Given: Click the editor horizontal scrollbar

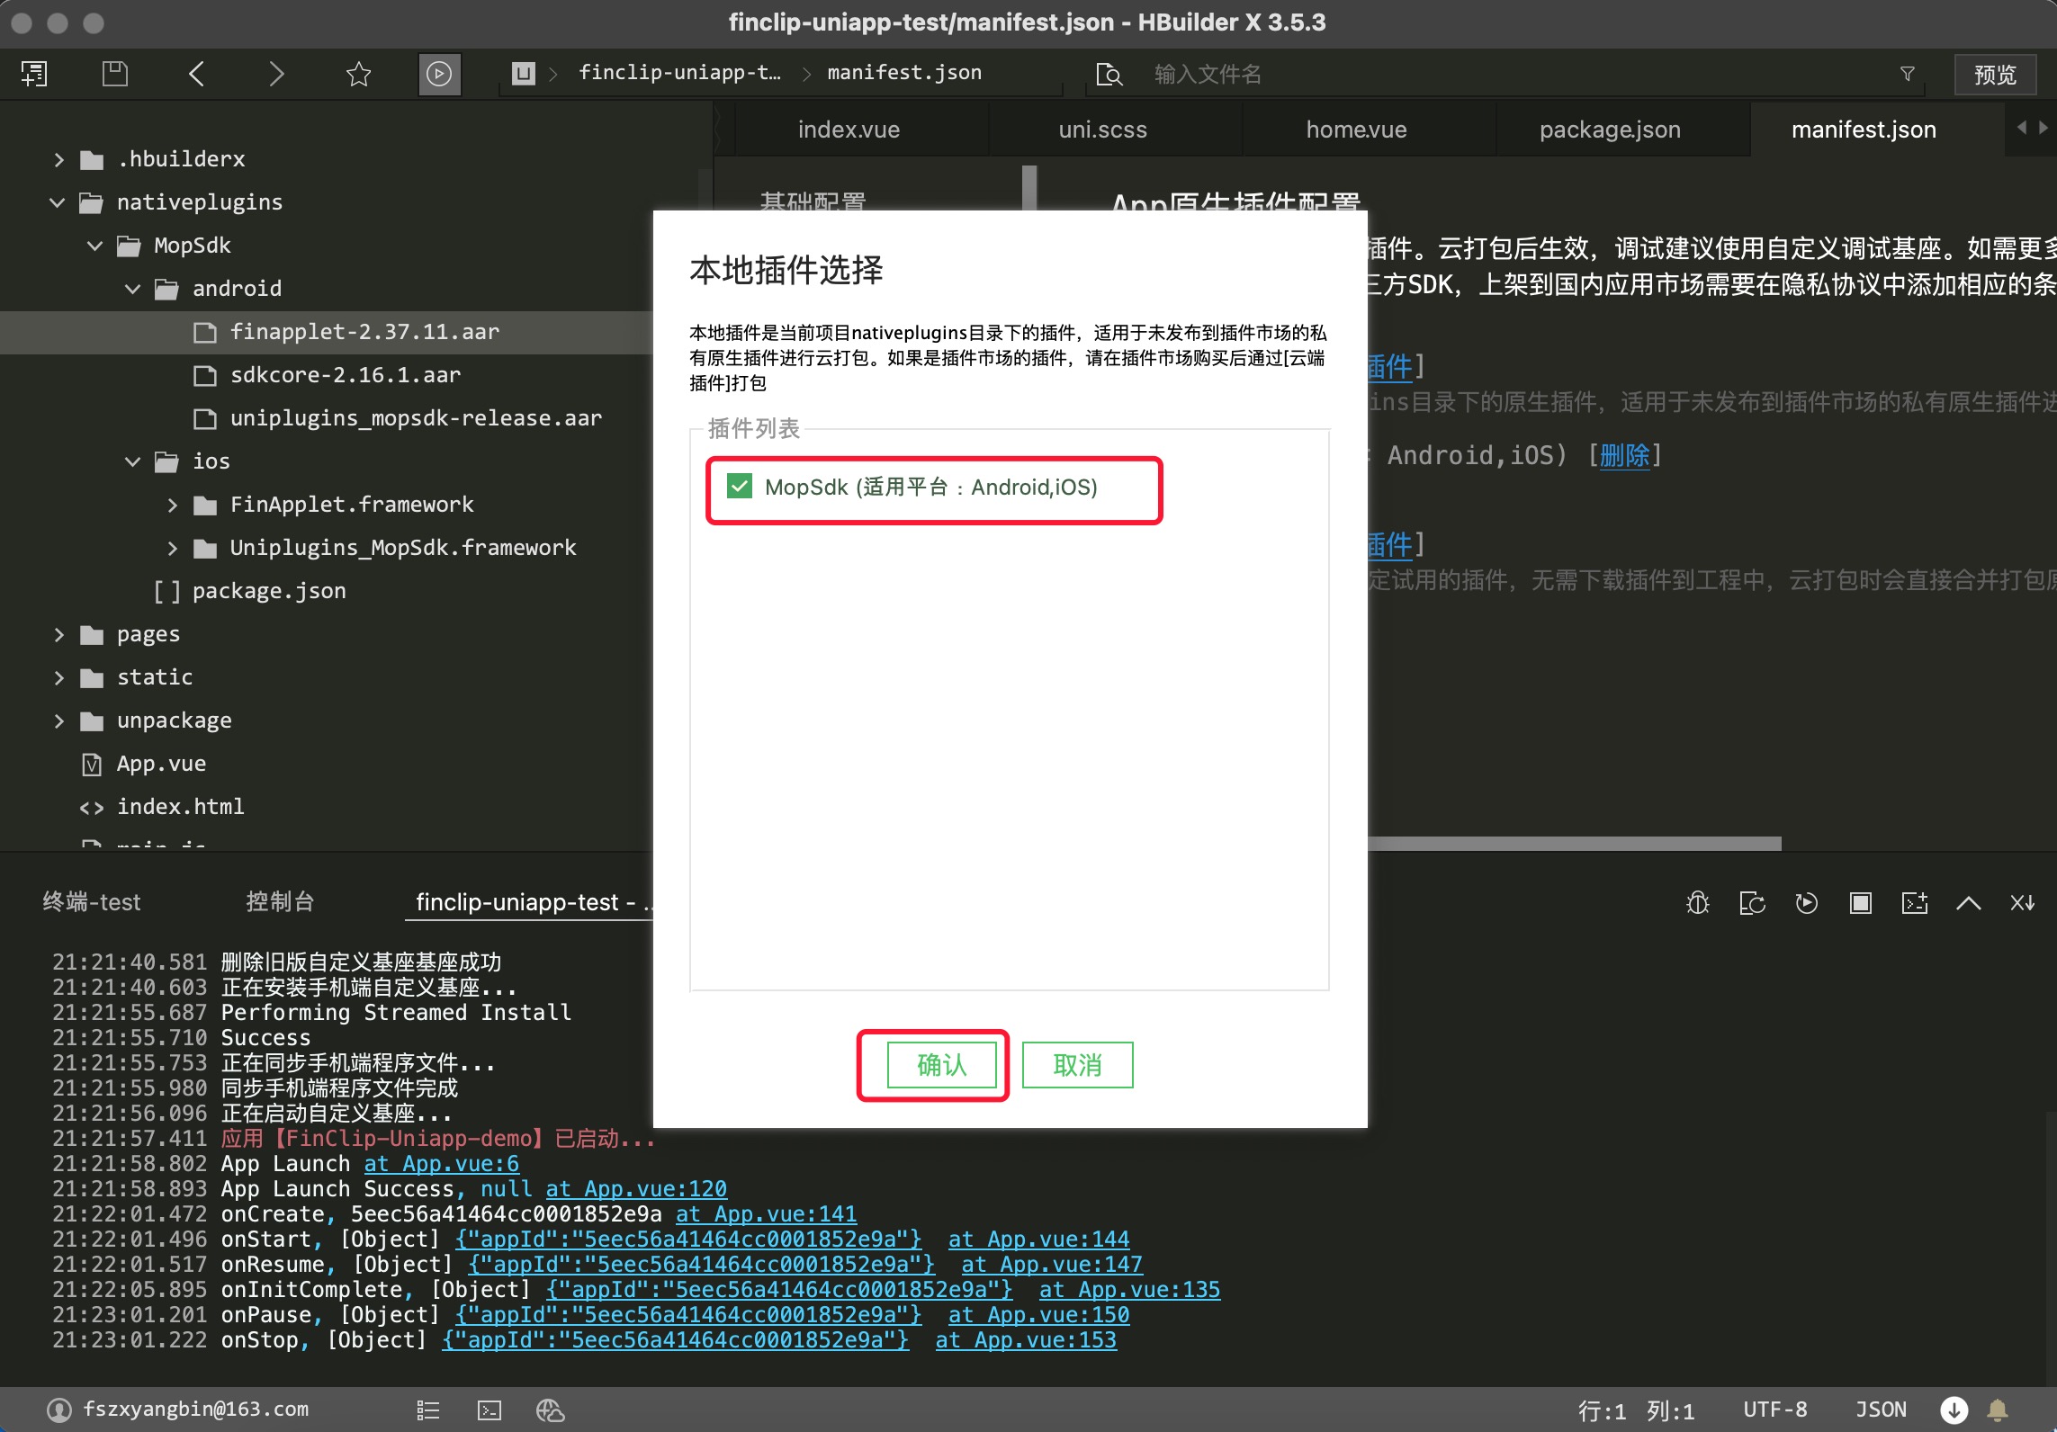Looking at the screenshot, I should (1575, 843).
